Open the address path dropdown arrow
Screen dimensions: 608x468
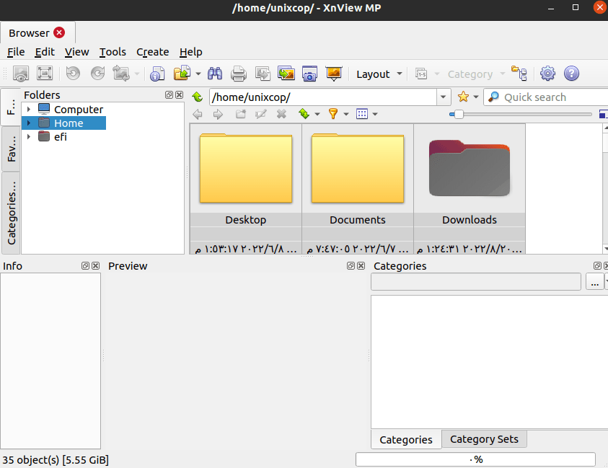tap(443, 97)
